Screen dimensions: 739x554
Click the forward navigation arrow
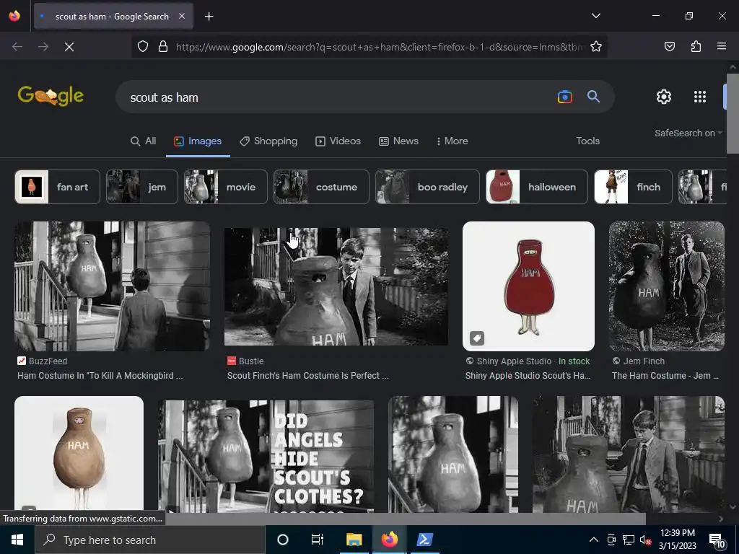point(43,47)
